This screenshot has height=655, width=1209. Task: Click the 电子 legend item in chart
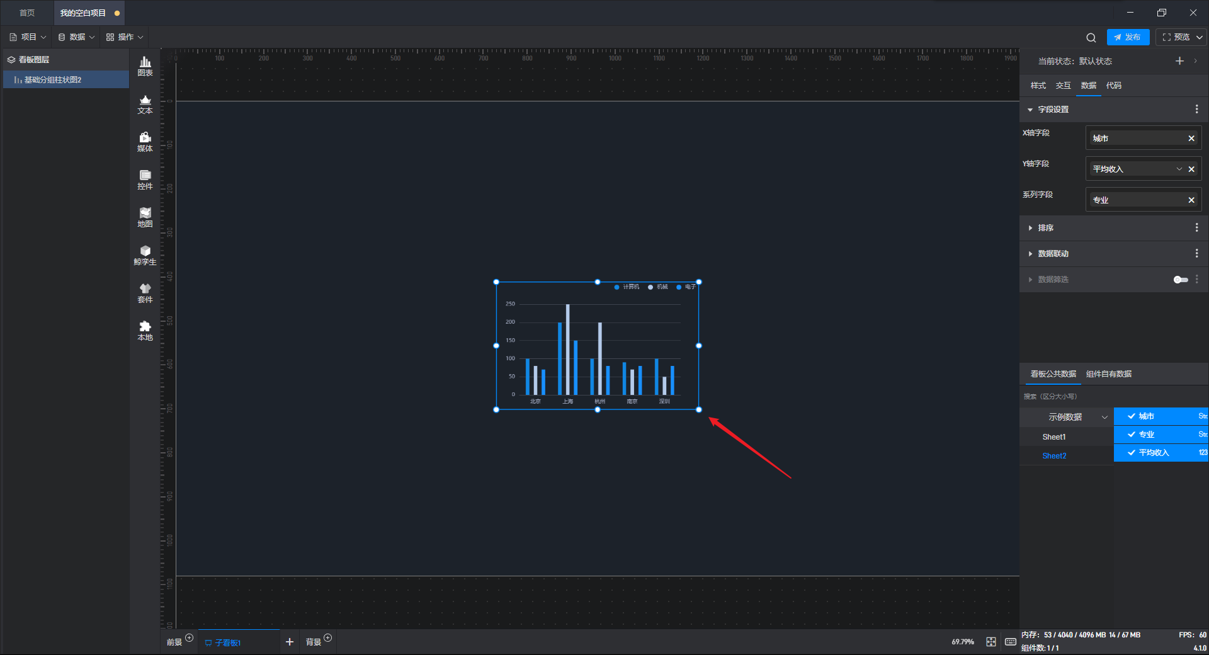click(686, 287)
